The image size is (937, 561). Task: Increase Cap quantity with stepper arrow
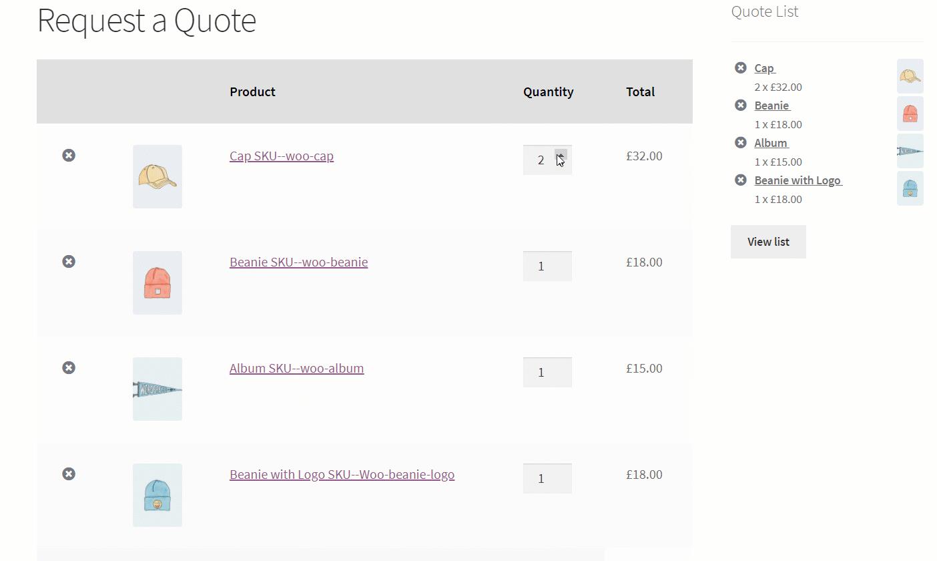[x=561, y=155]
